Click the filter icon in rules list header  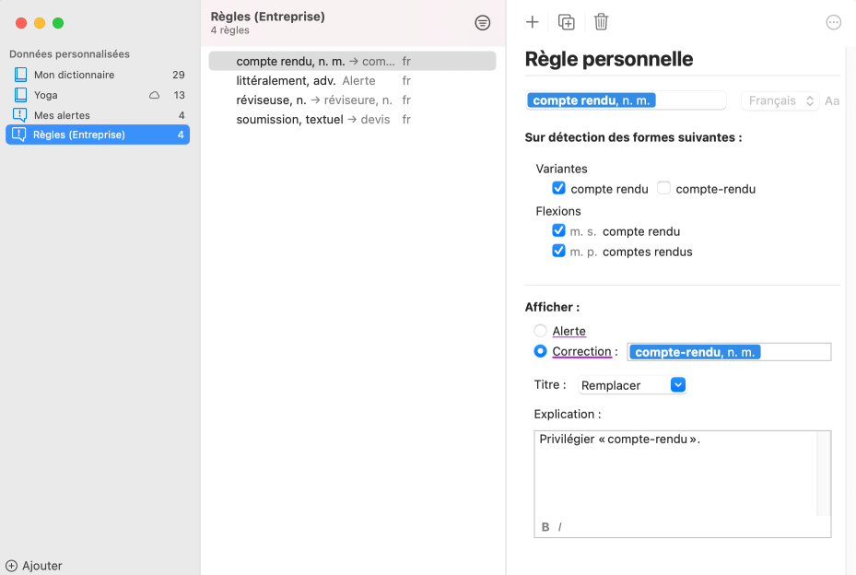(482, 23)
